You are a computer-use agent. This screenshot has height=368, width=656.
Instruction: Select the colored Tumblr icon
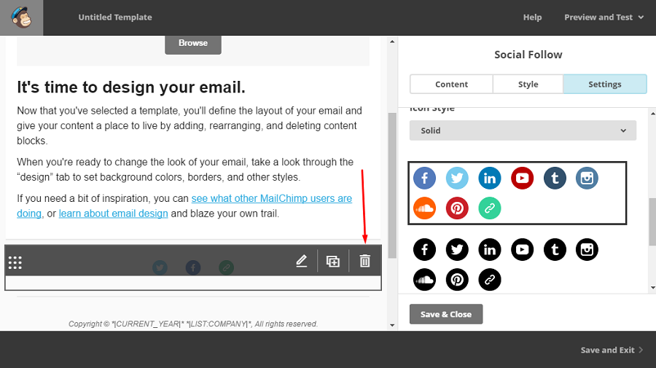[555, 178]
